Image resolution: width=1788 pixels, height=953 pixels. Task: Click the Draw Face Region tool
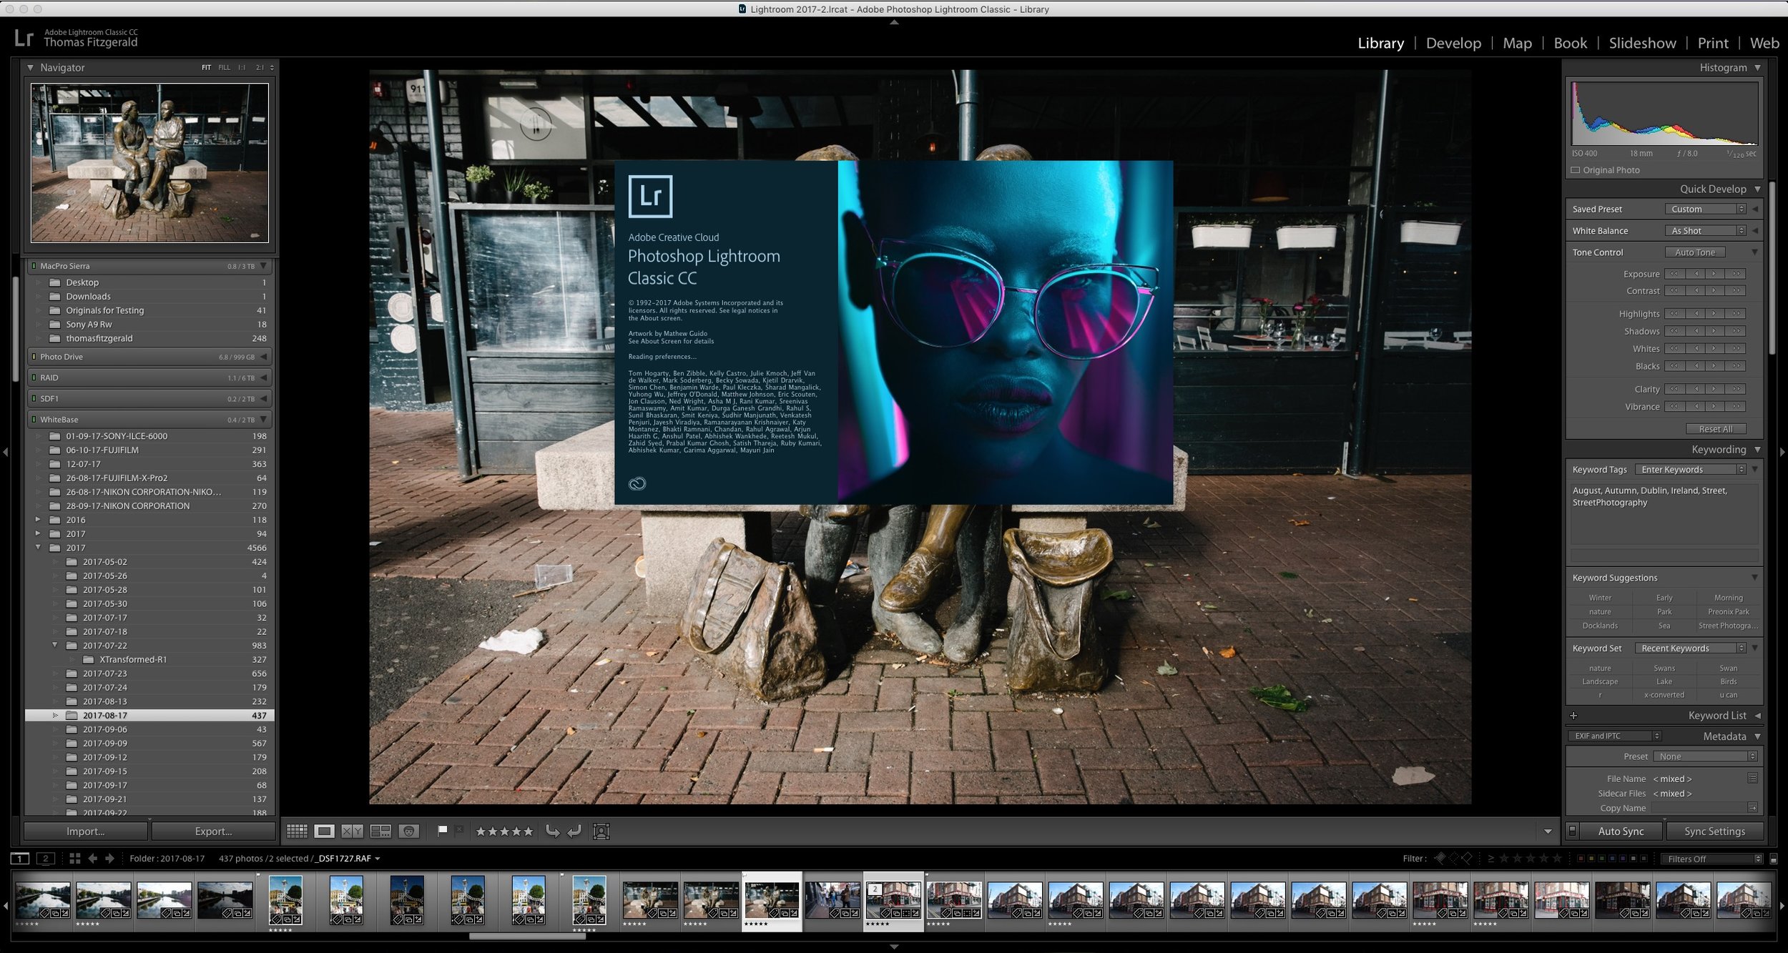pos(601,831)
